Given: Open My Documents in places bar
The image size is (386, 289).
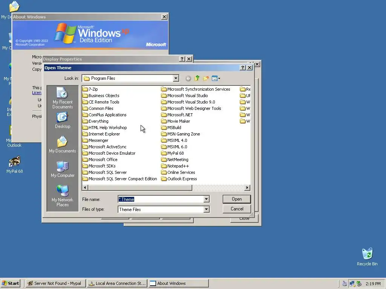Looking at the screenshot, I should [x=63, y=144].
